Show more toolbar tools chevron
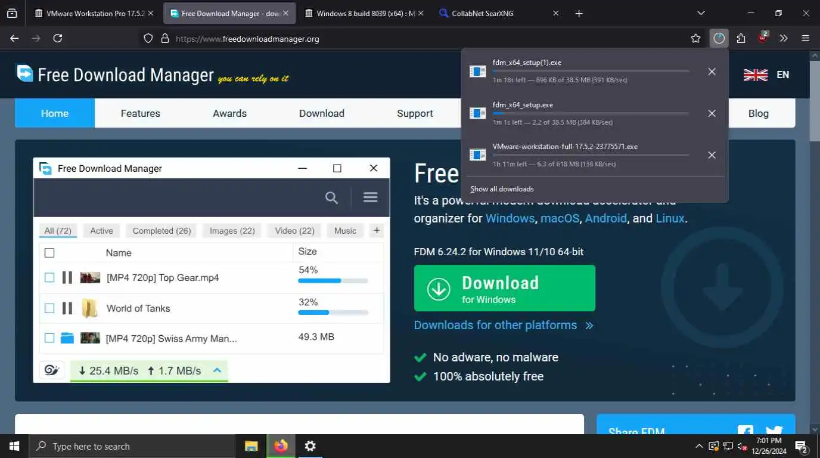This screenshot has width=820, height=458. 784,38
